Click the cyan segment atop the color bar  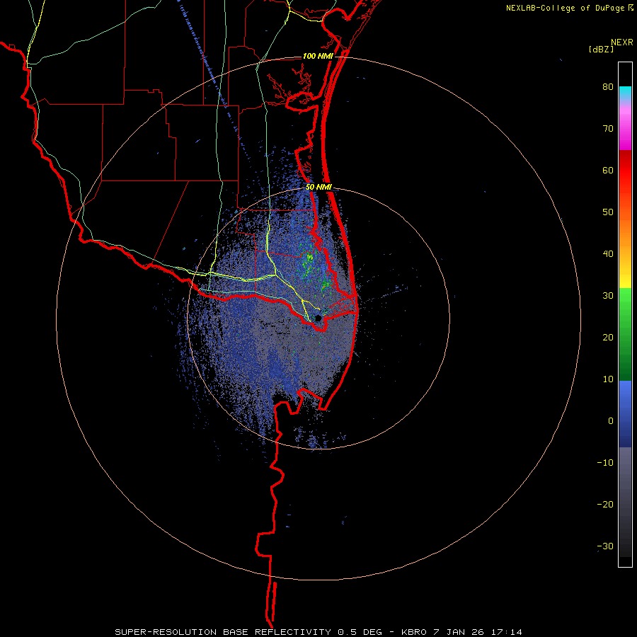625,92
